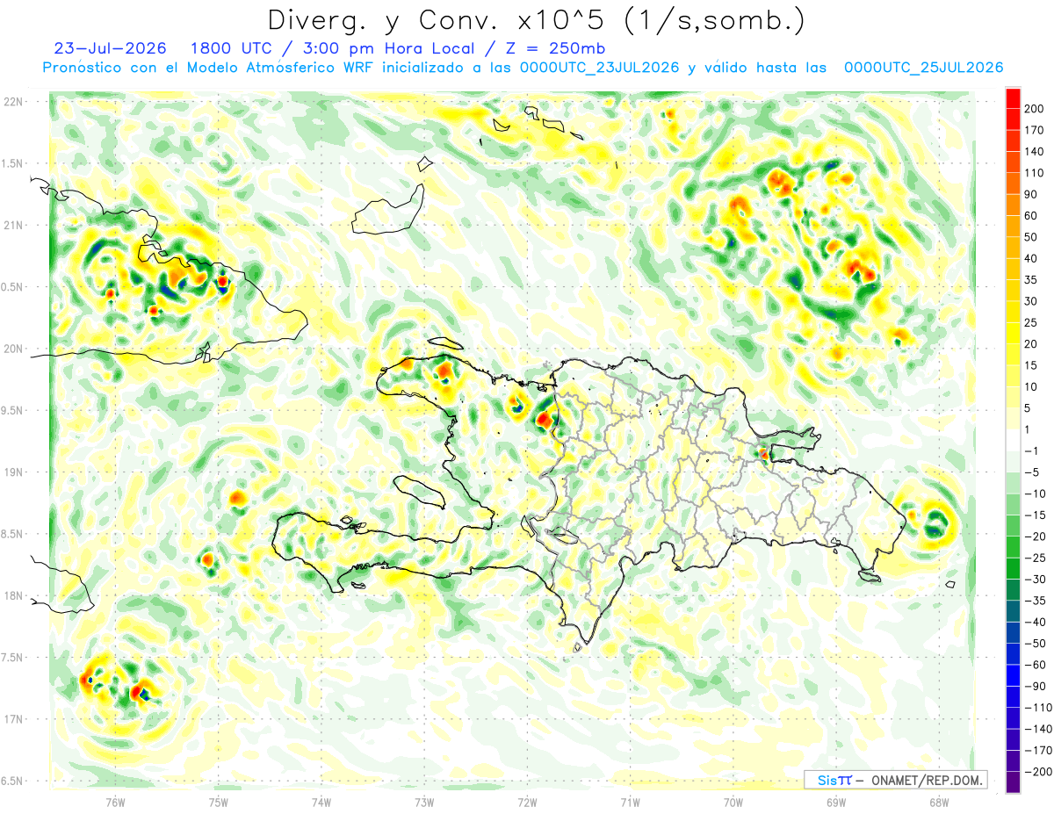This screenshot has height=814, width=1054.
Task: Click the -200 colorbar value
Action: [1040, 772]
